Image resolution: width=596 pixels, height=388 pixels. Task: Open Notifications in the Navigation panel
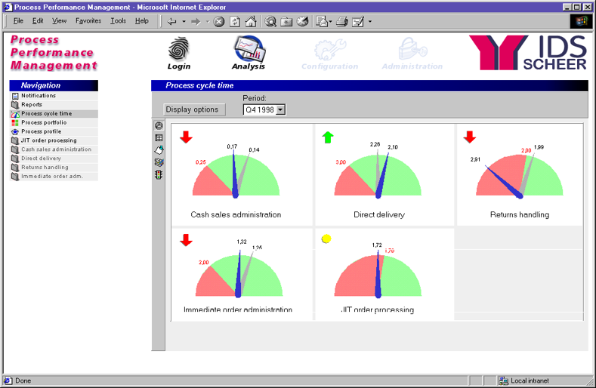point(39,96)
